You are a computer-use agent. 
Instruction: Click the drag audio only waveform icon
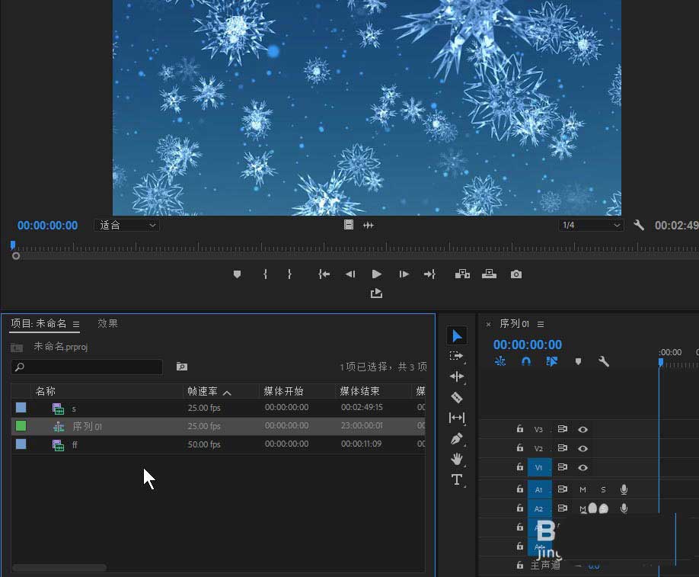pyautogui.click(x=369, y=225)
